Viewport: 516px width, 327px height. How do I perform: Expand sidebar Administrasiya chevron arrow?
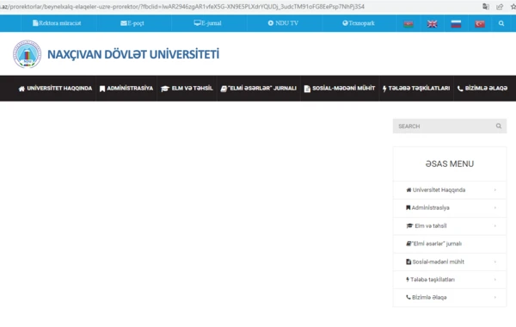(495, 207)
